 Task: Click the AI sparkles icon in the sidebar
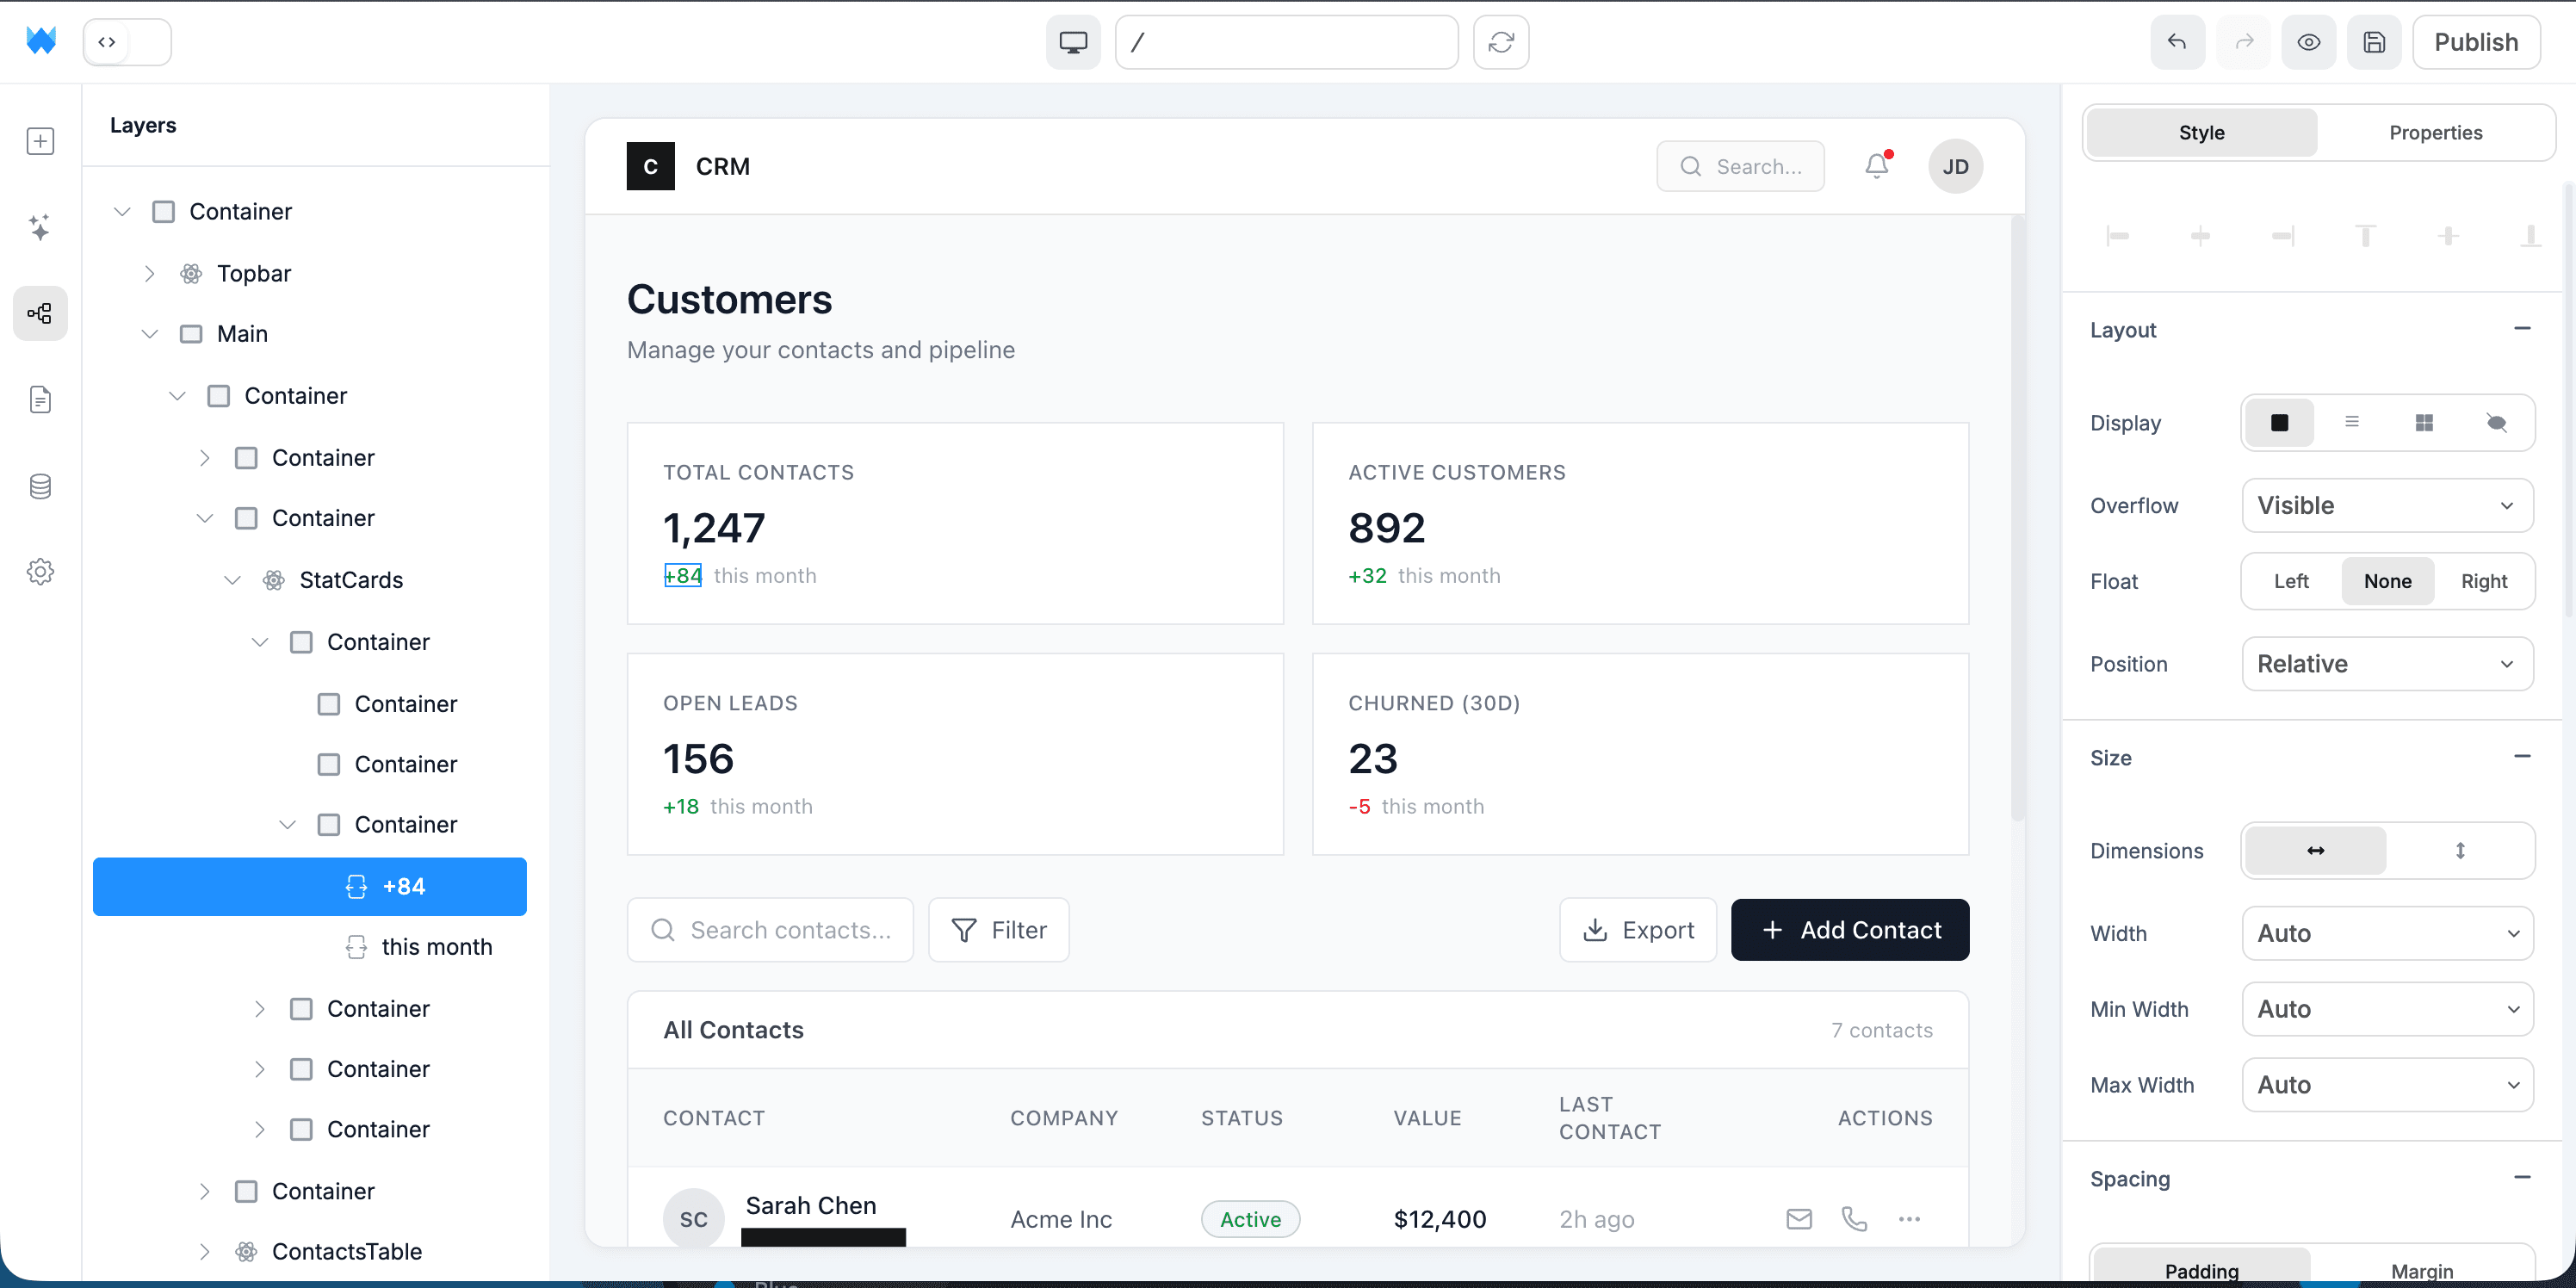point(40,227)
